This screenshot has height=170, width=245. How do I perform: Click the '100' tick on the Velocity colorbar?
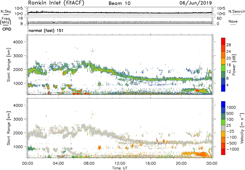click(230, 119)
